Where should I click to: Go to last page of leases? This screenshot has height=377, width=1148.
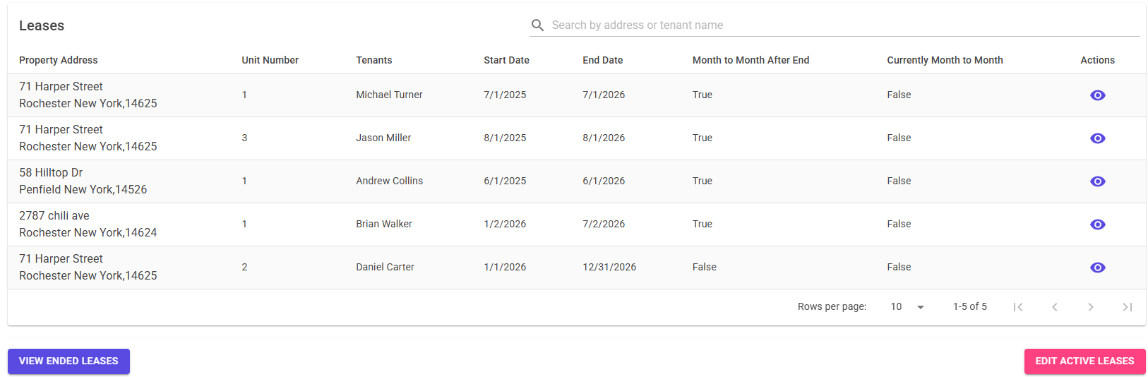tap(1128, 307)
